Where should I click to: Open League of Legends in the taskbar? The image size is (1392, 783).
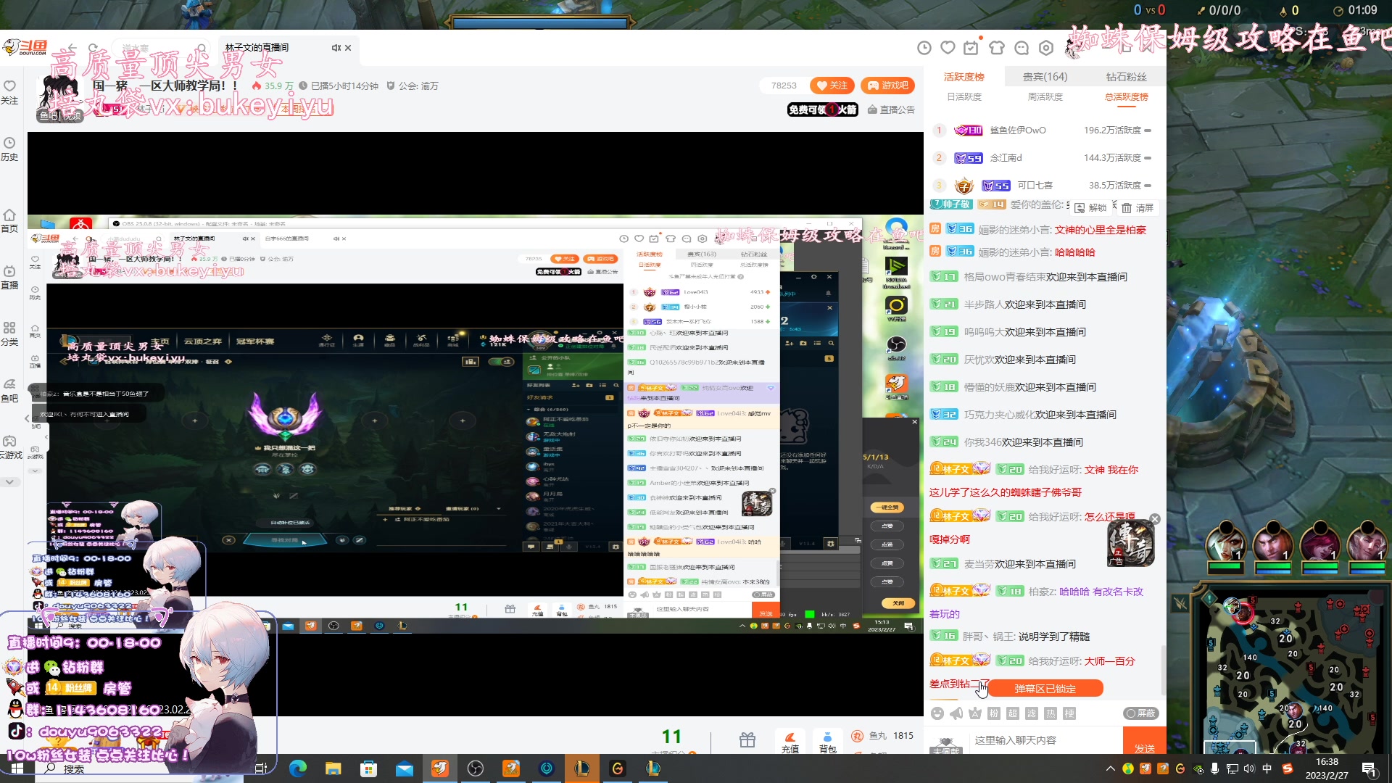[x=581, y=768]
